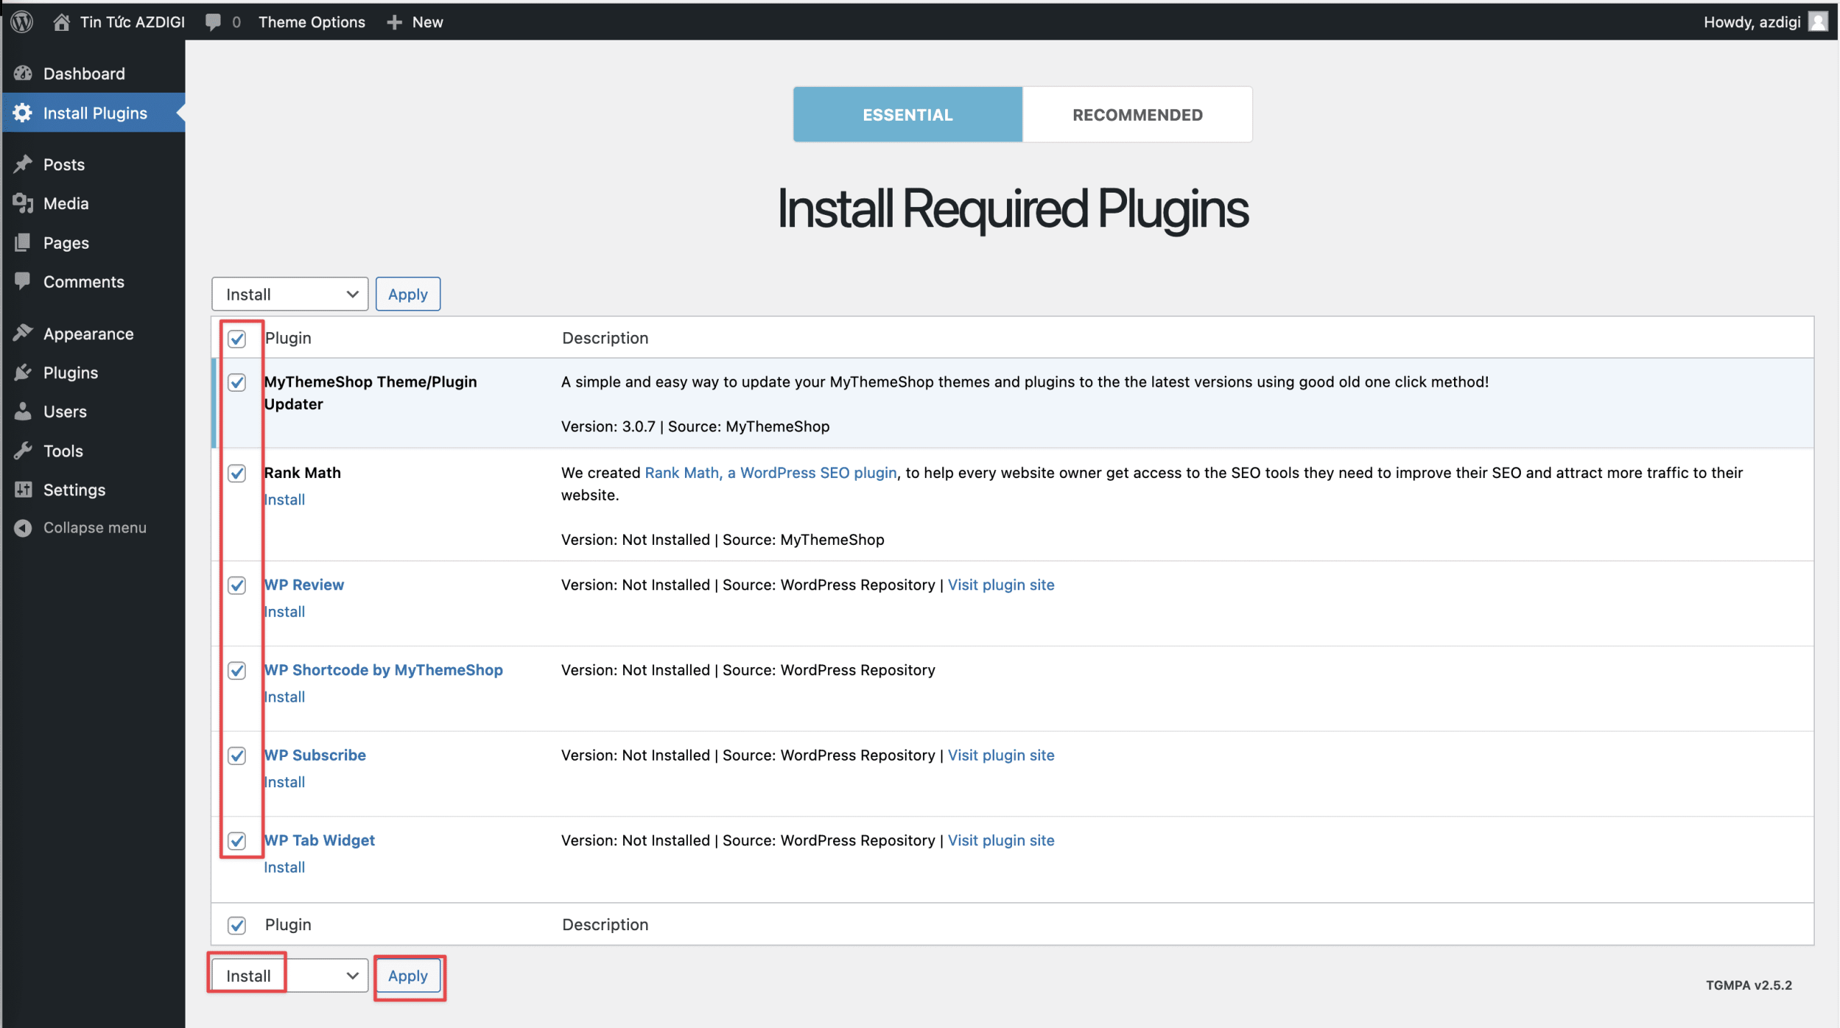Click the Users person icon
The image size is (1840, 1028).
click(x=23, y=411)
